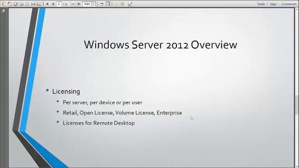Go to previous page with up arrow

click(x=47, y=4)
